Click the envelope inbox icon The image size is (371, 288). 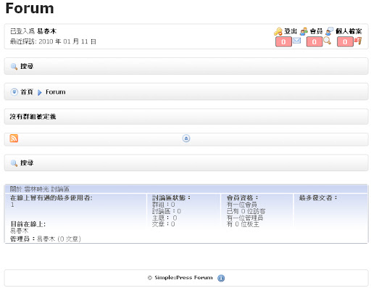[296, 41]
